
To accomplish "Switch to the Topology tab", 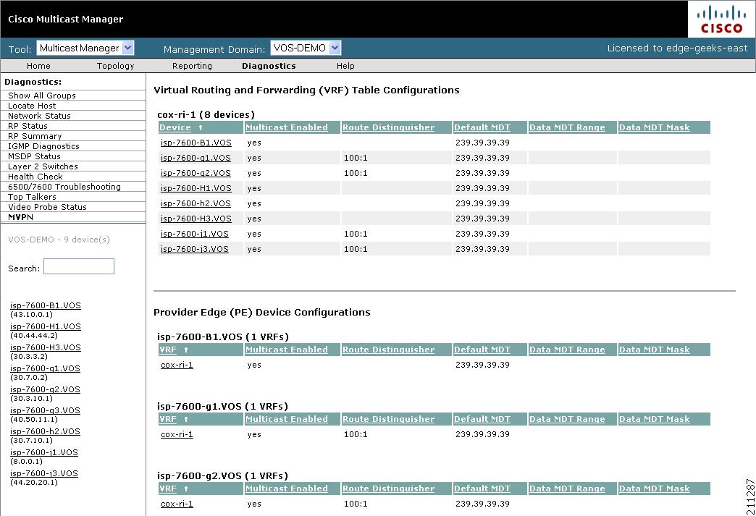I will 115,65.
